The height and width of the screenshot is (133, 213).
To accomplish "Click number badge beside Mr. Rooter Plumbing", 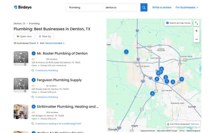I will tap(34, 53).
